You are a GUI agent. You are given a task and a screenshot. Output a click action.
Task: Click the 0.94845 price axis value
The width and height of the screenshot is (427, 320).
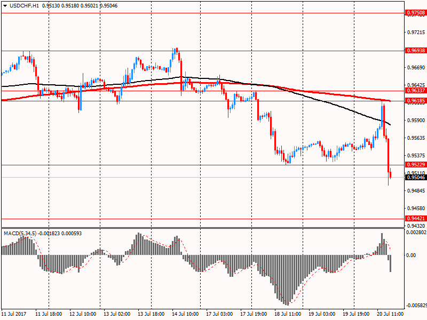point(416,191)
